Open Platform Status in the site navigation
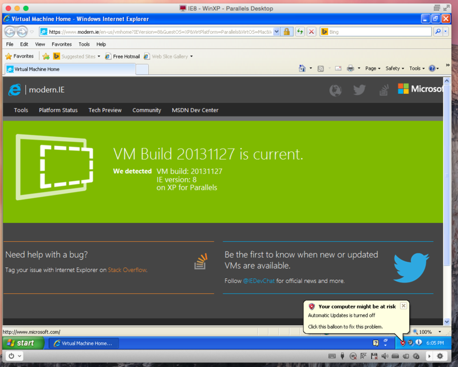 point(58,110)
